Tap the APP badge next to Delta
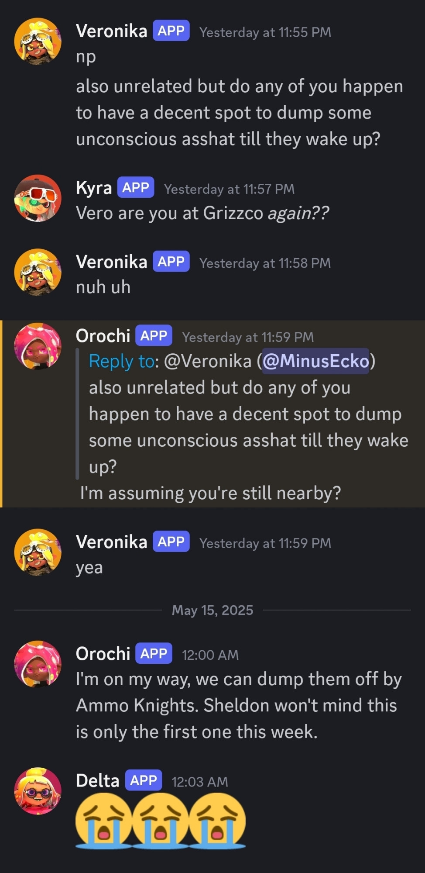 coord(144,780)
